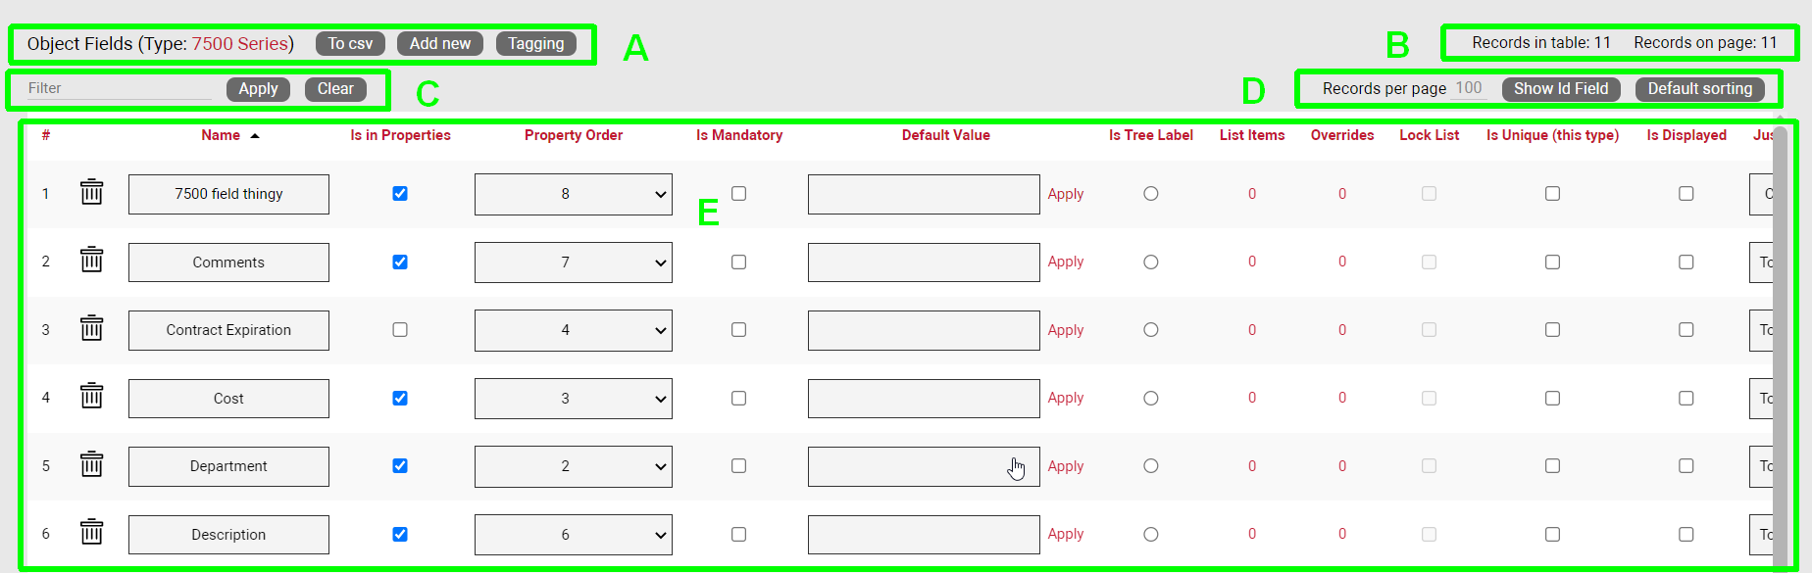The image size is (1812, 573).
Task: Select Is Tree Label radio for Cost
Action: point(1151,399)
